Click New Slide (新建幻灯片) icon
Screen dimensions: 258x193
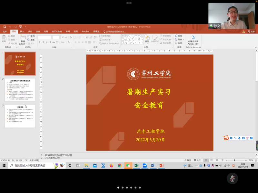(x=23, y=37)
